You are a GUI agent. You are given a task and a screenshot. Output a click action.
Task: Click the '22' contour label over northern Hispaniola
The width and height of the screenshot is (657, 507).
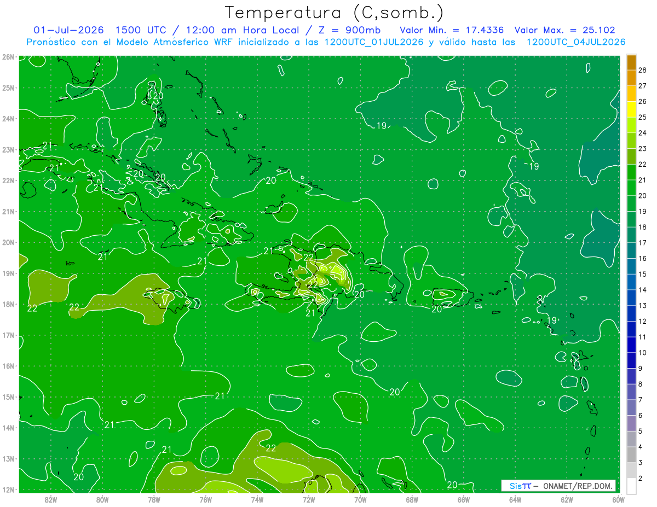tap(308, 257)
